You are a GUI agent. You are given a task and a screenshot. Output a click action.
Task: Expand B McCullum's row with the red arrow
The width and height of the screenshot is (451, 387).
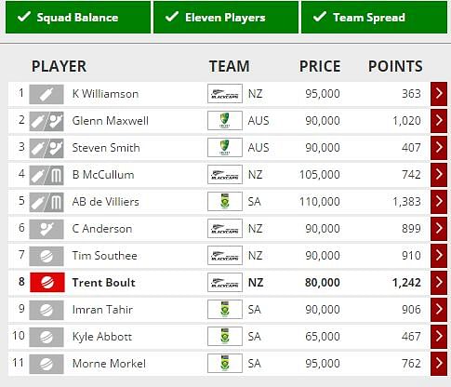(x=439, y=175)
